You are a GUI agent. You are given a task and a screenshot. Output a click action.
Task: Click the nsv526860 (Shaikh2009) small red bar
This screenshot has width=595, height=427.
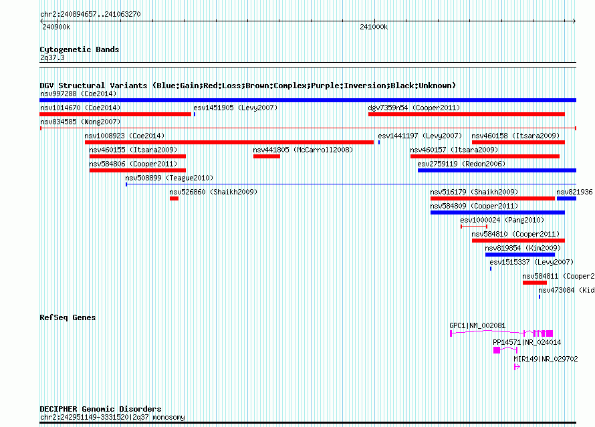click(174, 198)
